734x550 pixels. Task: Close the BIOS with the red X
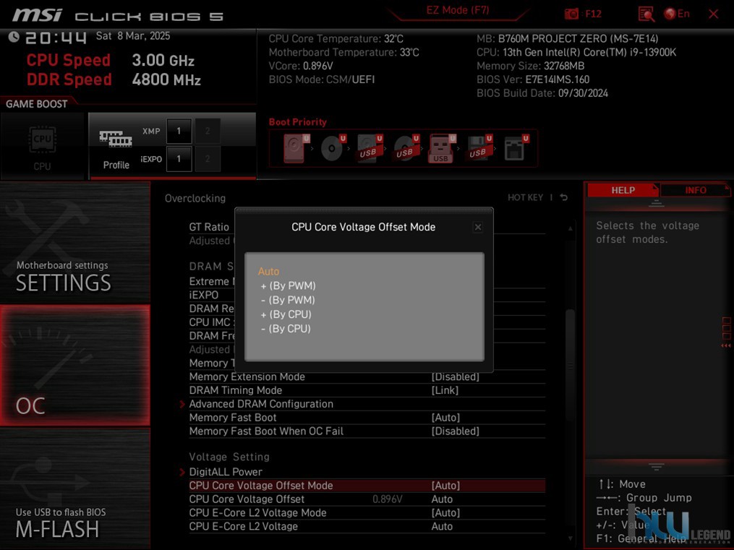[714, 14]
